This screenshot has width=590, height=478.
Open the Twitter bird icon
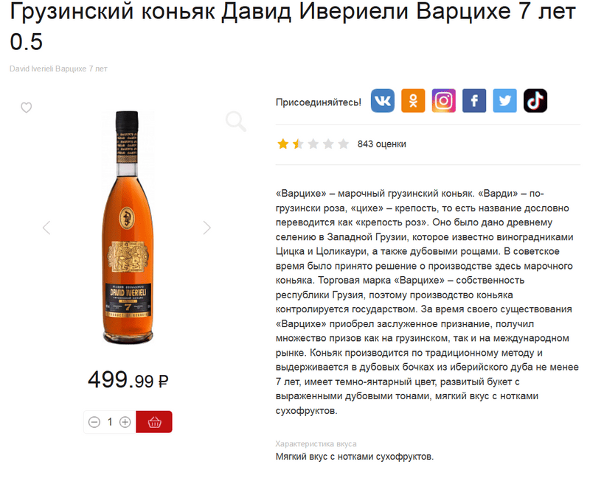point(504,101)
